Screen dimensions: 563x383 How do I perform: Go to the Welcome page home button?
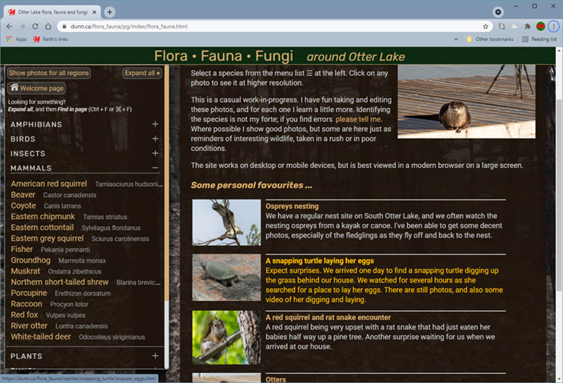[x=37, y=88]
